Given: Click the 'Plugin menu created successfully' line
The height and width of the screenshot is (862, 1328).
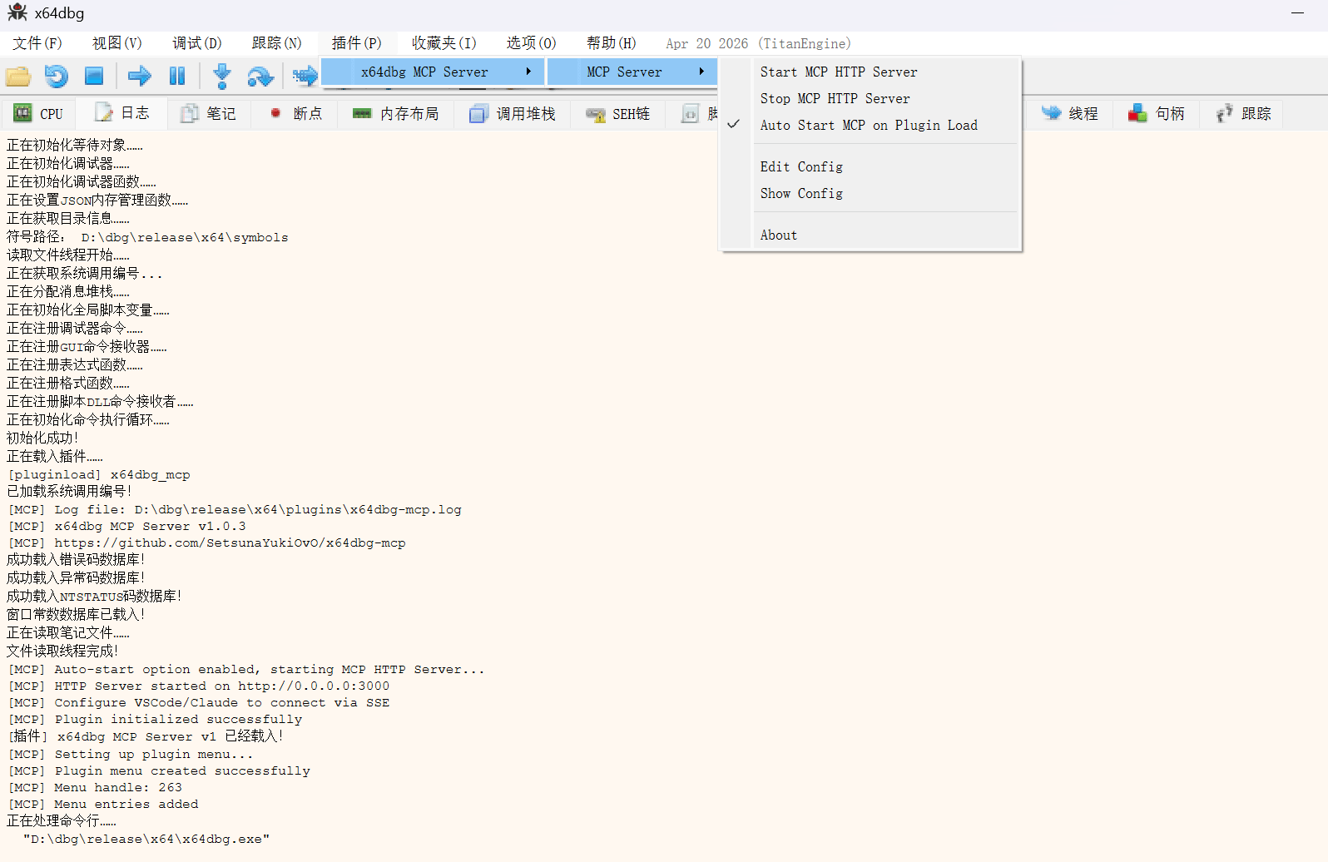Looking at the screenshot, I should [x=159, y=771].
